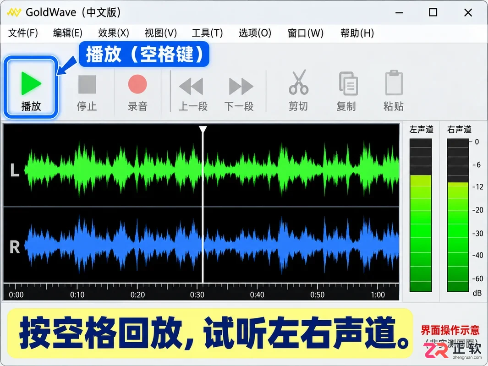The width and height of the screenshot is (488, 366).
Task: Copy selection using the 复制 icon
Action: (x=346, y=91)
